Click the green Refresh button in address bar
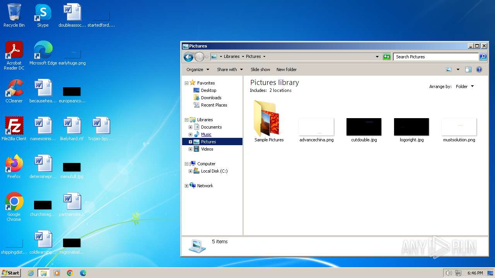The height and width of the screenshot is (278, 495). [387, 57]
